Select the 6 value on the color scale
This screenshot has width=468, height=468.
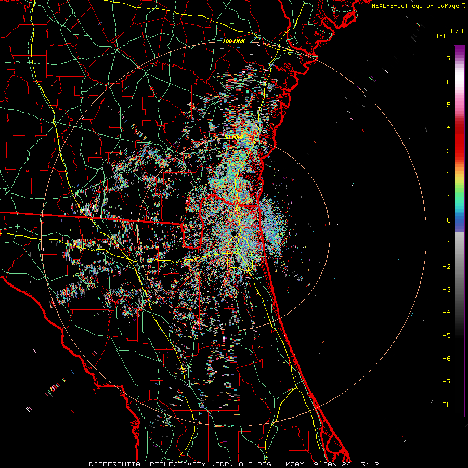point(449,82)
